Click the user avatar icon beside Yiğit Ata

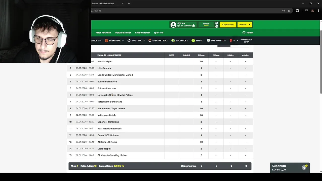click(173, 25)
